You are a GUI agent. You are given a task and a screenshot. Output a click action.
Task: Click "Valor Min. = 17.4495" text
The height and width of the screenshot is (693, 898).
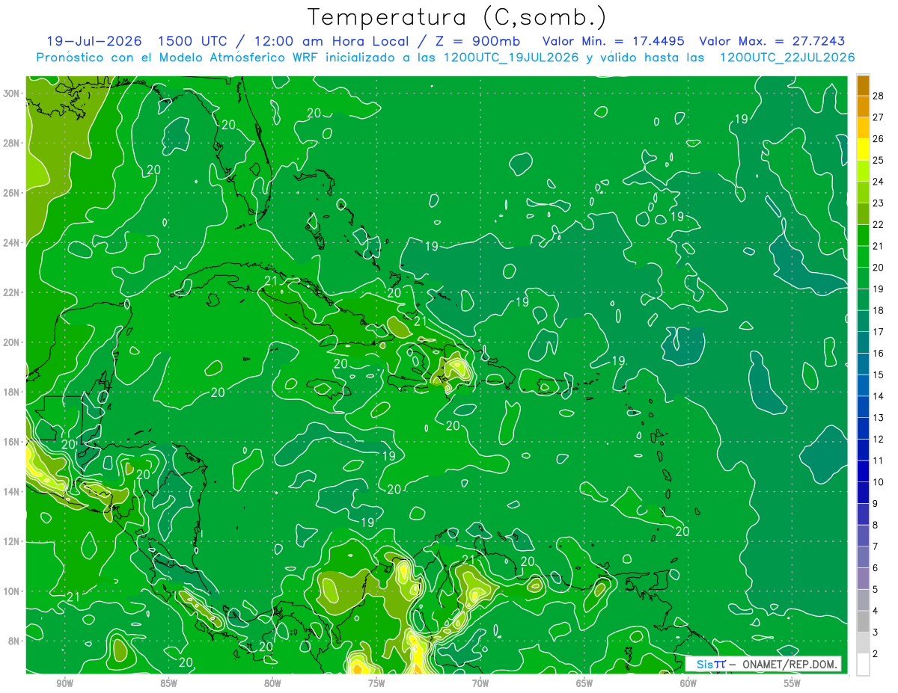(x=612, y=41)
